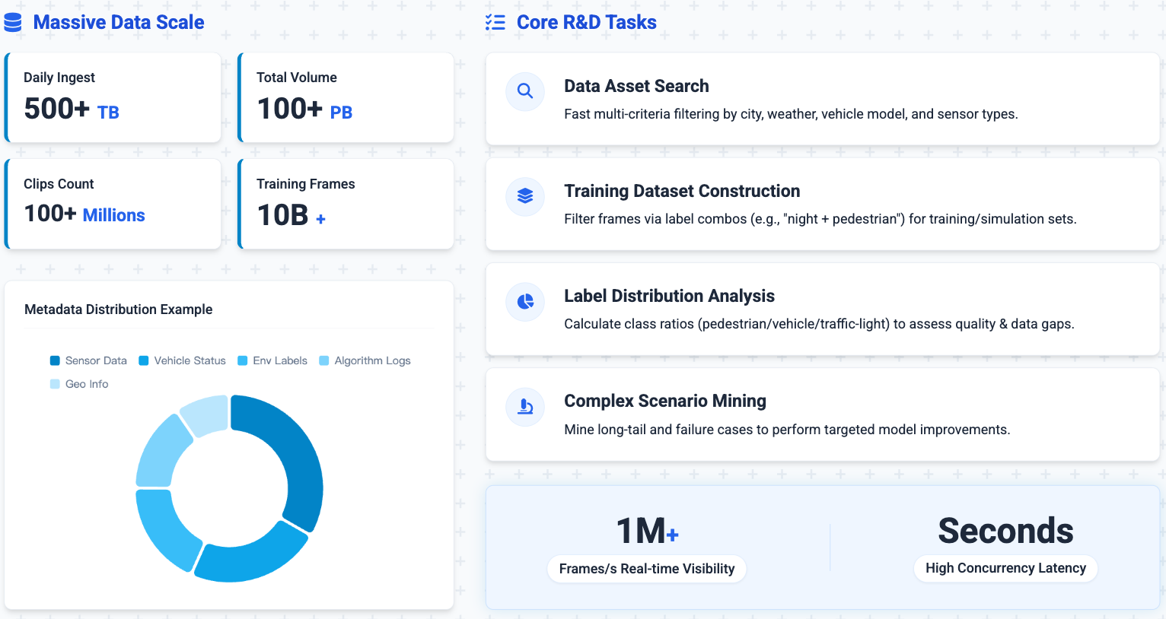This screenshot has width=1166, height=619.
Task: Click the High Concurrency Latency pill
Action: point(1005,568)
